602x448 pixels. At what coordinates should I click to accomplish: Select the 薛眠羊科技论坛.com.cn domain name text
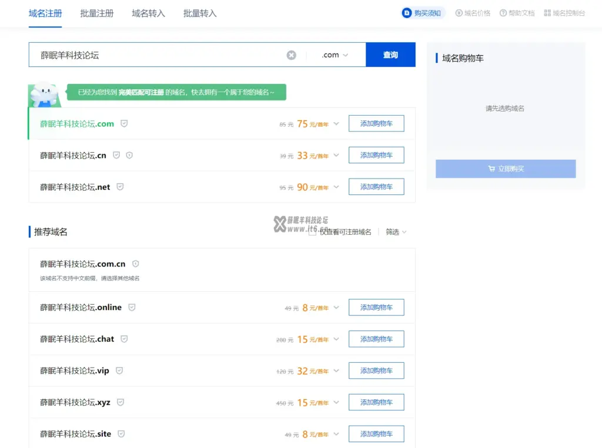click(82, 264)
